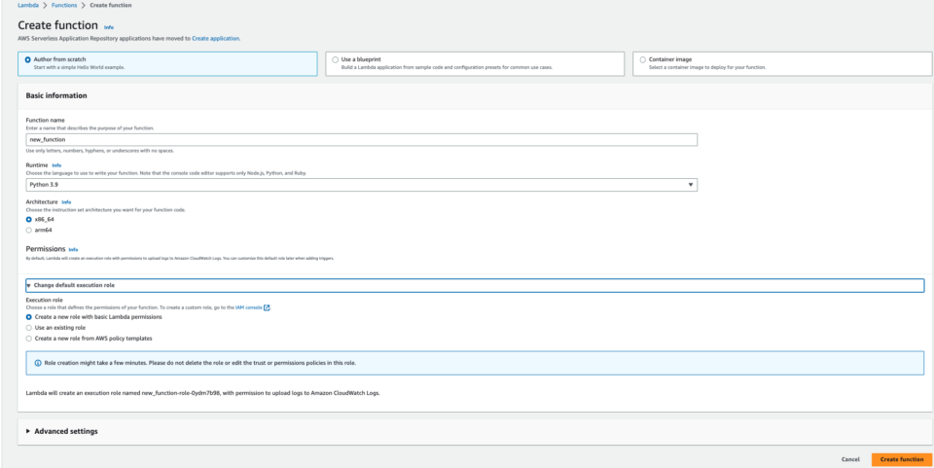Select the Container image option

pyautogui.click(x=642, y=59)
